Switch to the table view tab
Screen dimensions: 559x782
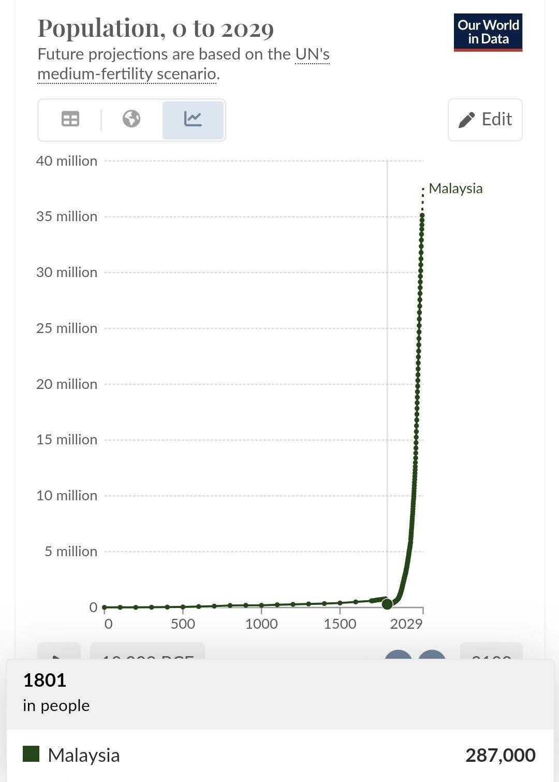[70, 120]
